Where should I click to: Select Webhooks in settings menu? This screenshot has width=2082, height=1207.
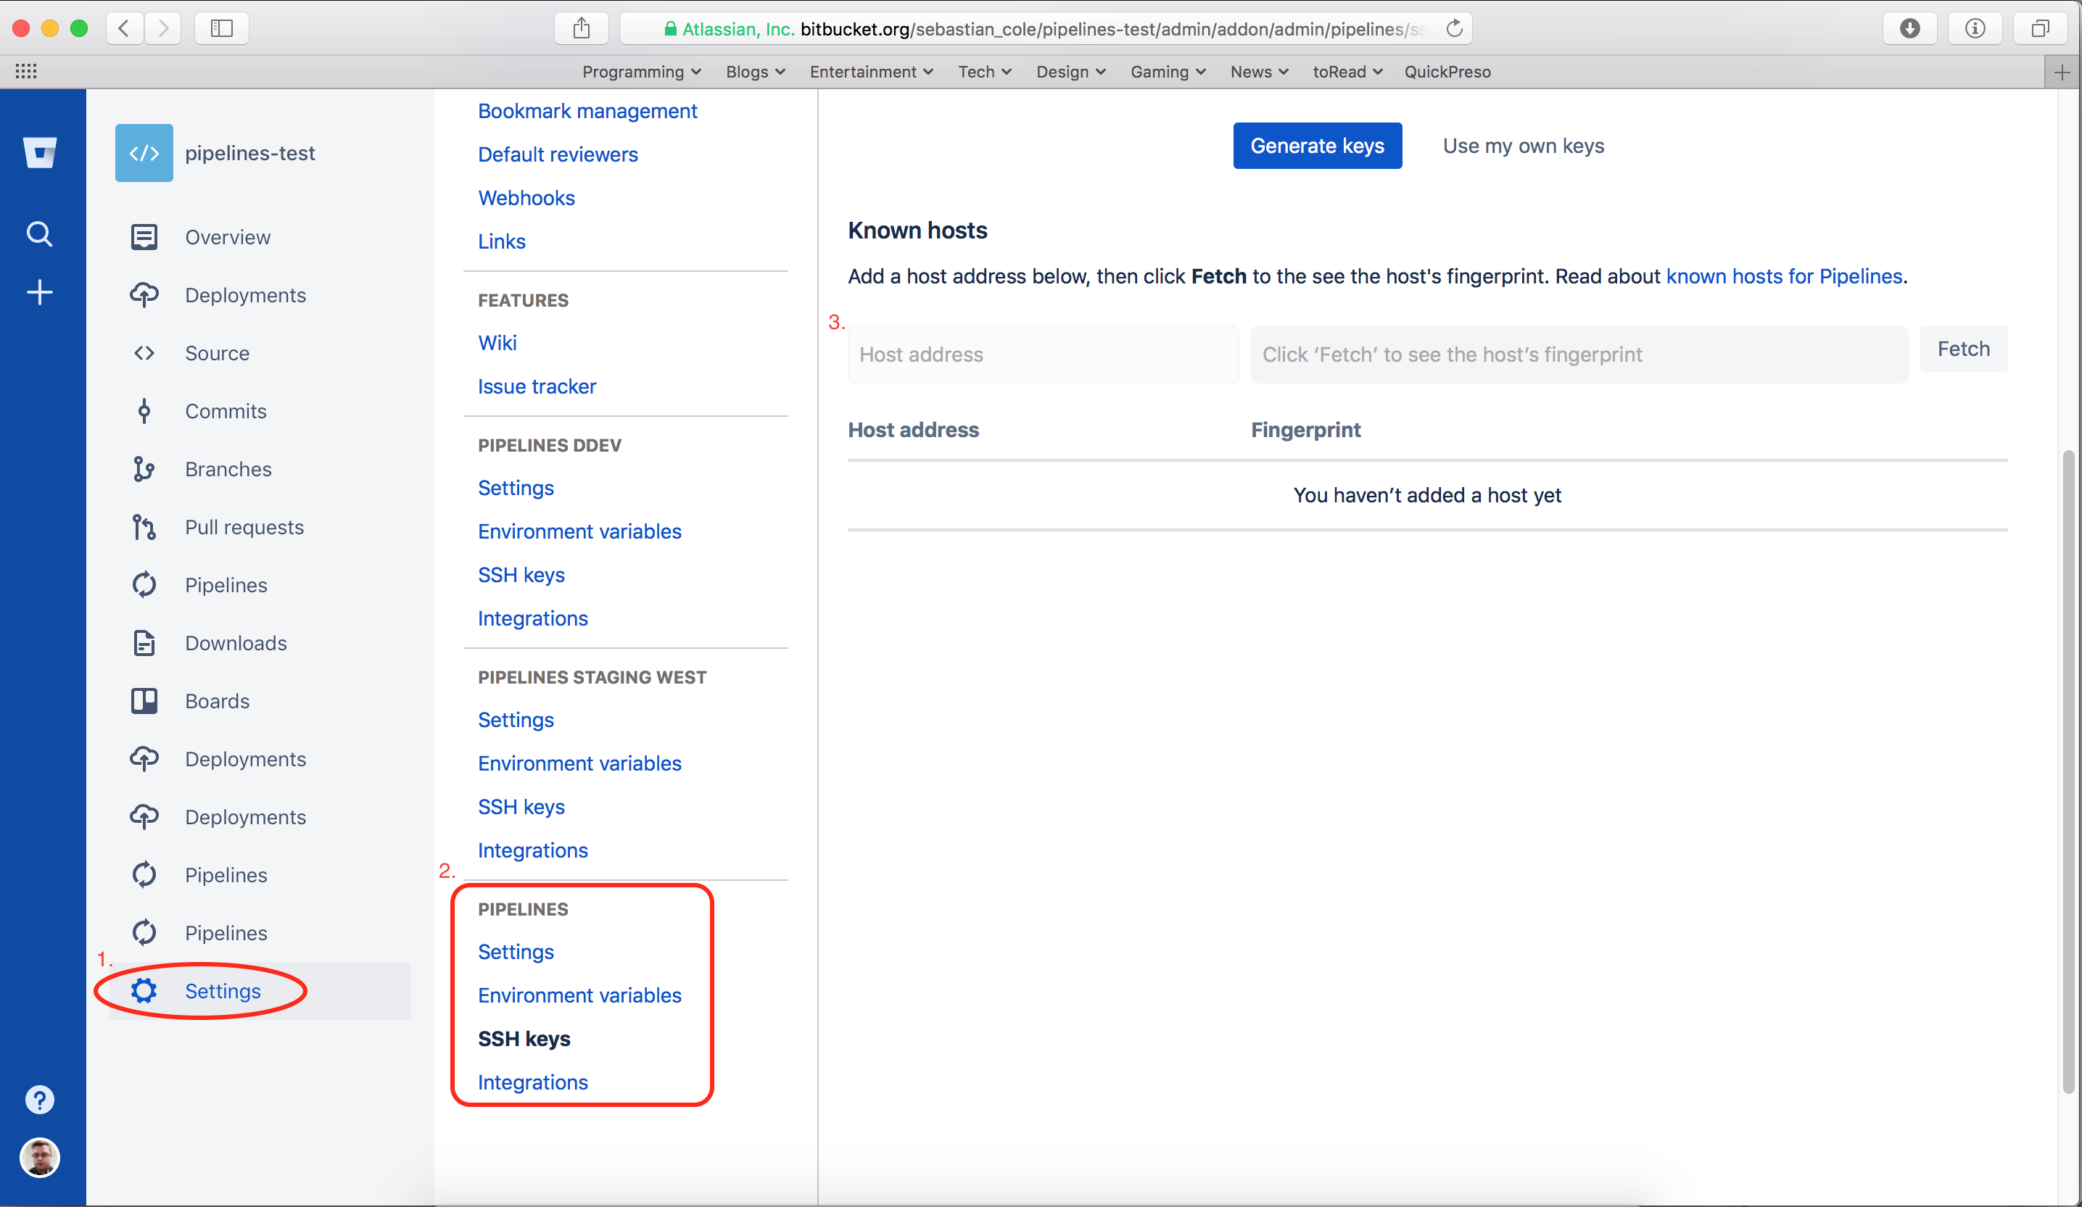click(526, 197)
